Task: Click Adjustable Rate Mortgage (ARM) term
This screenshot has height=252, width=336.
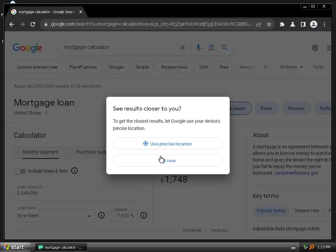Action: click(x=286, y=229)
